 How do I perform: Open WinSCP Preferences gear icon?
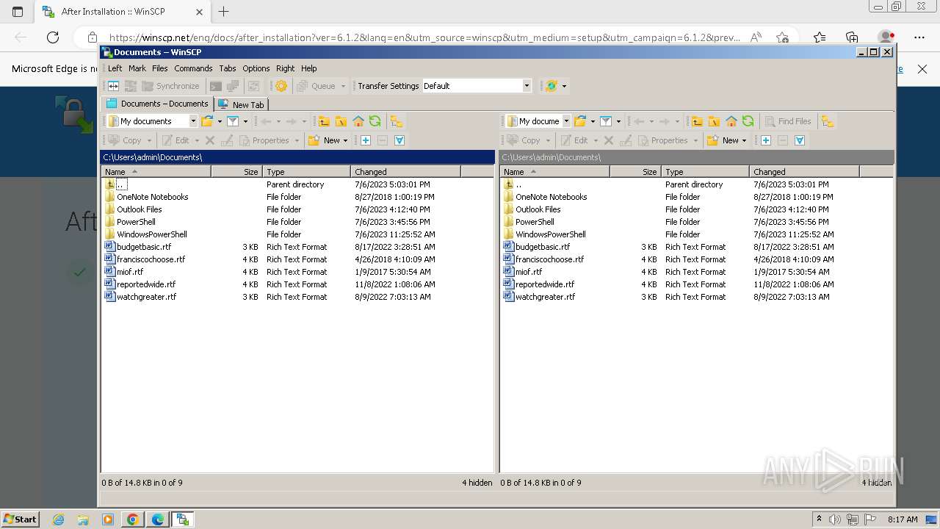pyautogui.click(x=281, y=86)
